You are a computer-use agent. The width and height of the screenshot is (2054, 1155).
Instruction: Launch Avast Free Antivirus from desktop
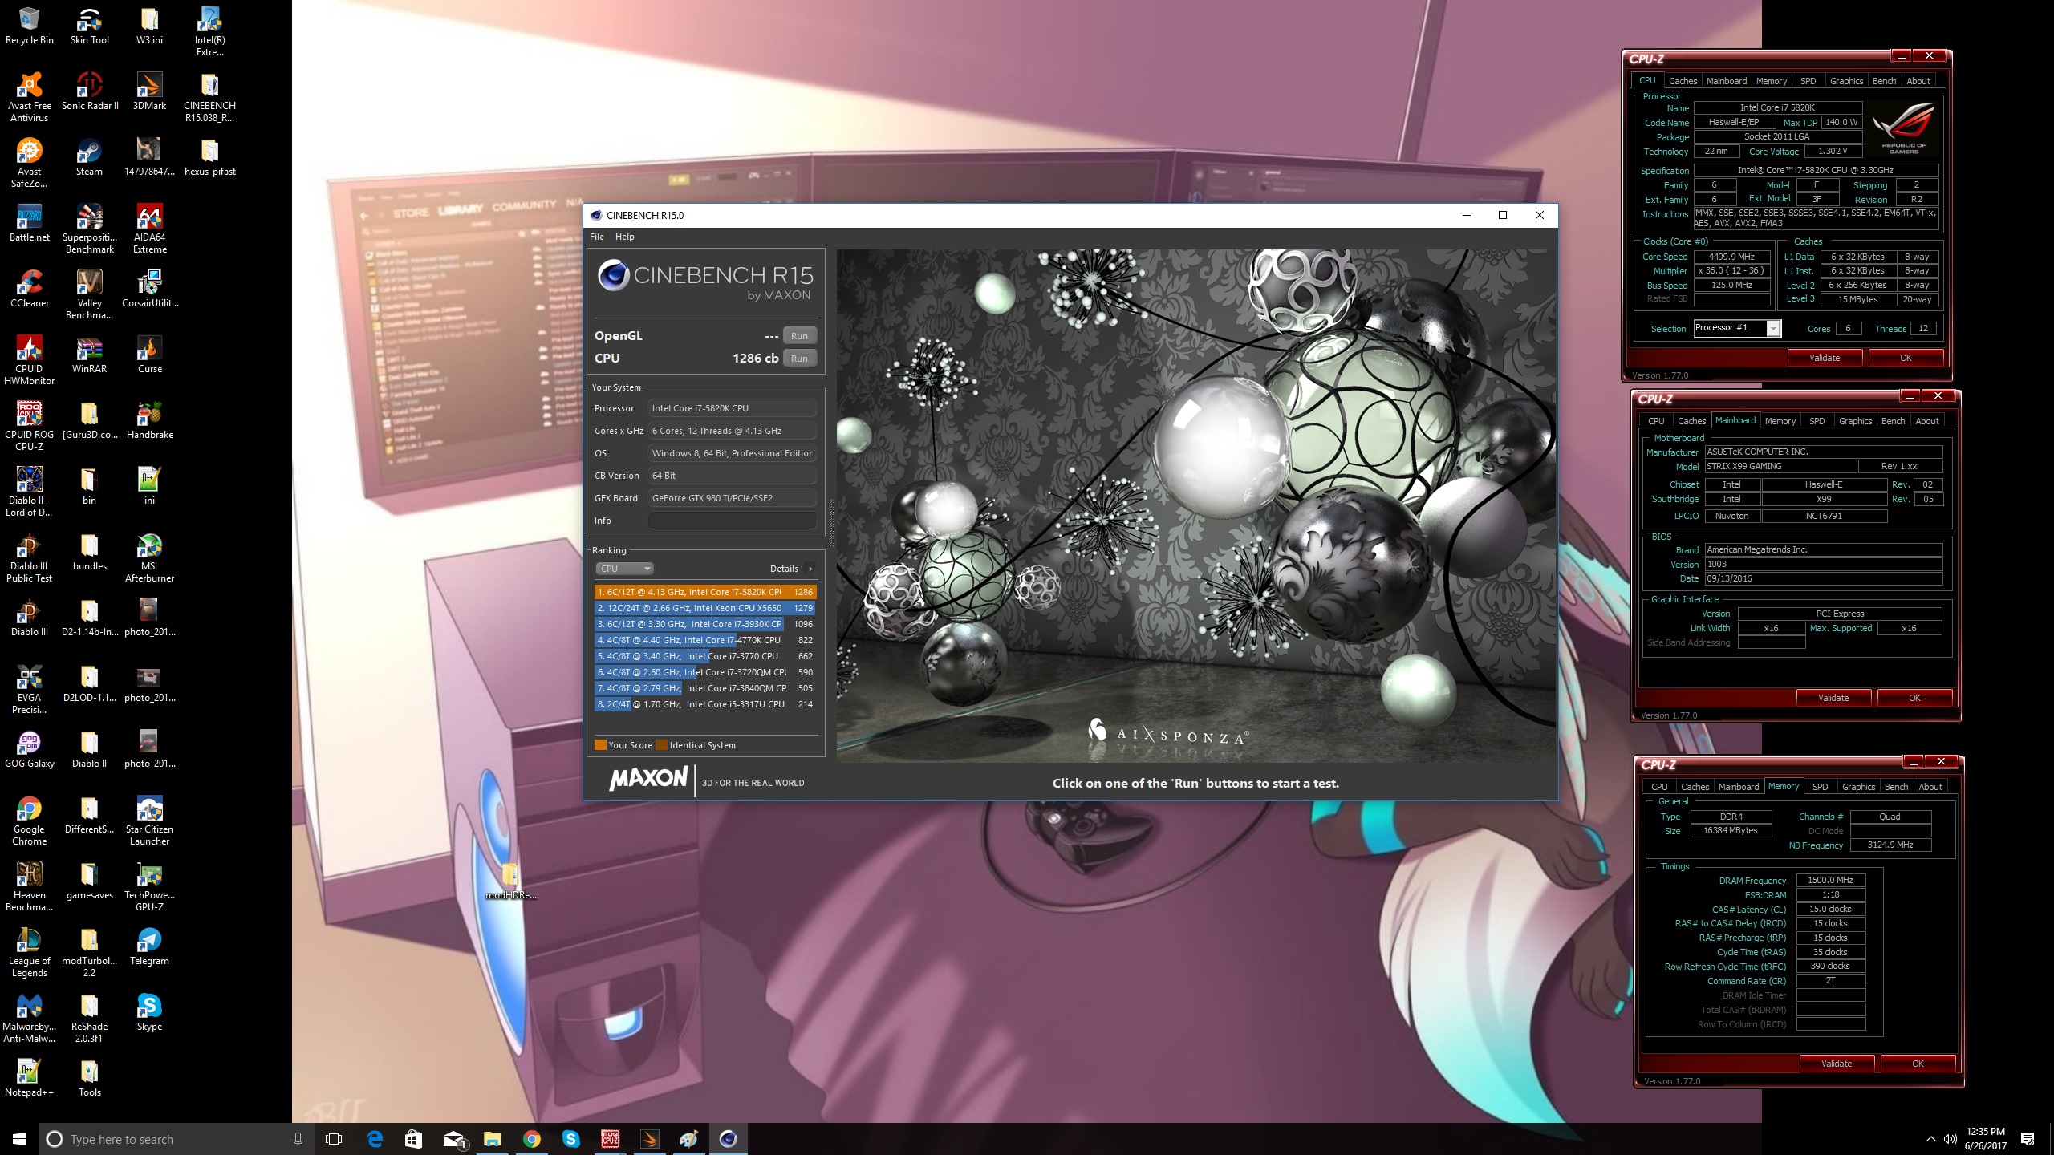pyautogui.click(x=30, y=98)
